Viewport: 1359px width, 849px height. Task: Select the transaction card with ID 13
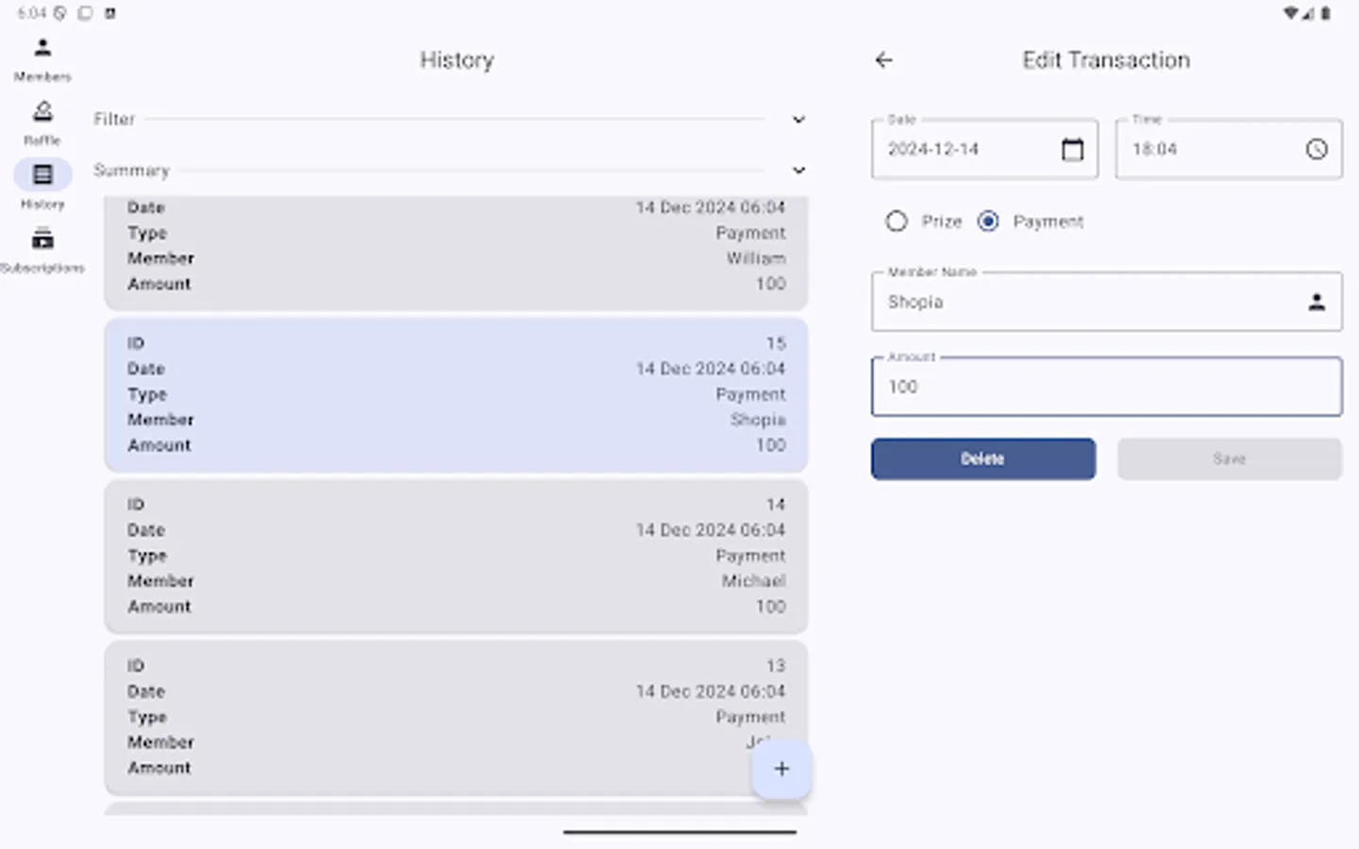[456, 718]
